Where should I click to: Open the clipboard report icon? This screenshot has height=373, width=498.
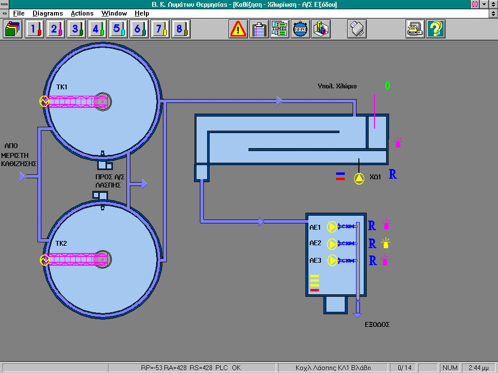[x=259, y=29]
